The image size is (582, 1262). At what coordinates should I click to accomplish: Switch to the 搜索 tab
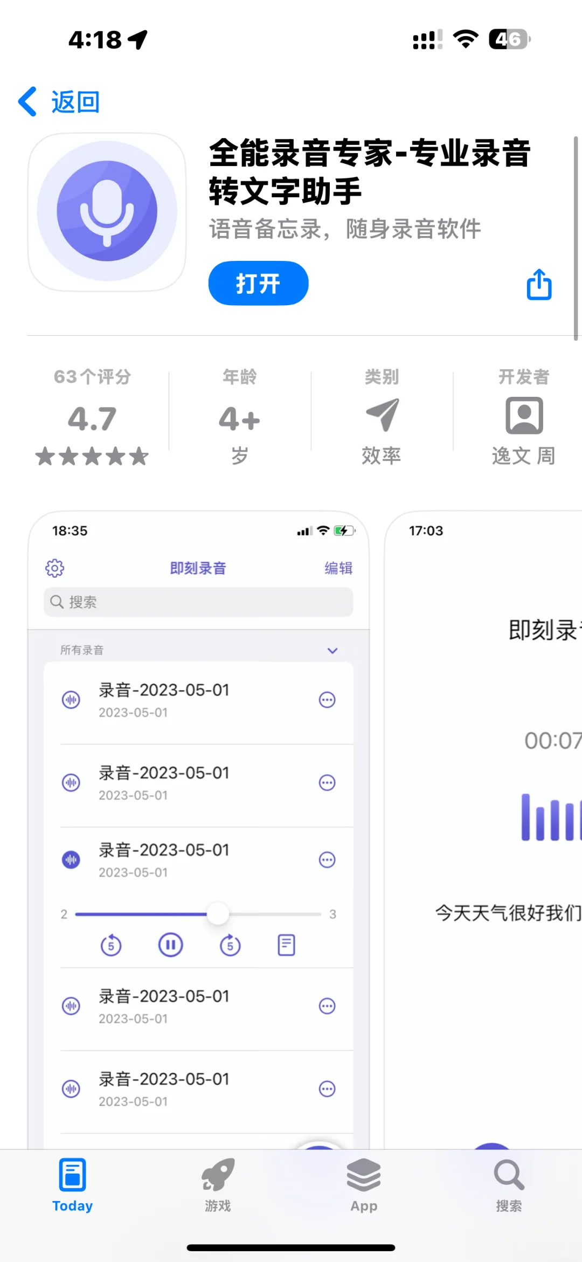click(x=509, y=1185)
